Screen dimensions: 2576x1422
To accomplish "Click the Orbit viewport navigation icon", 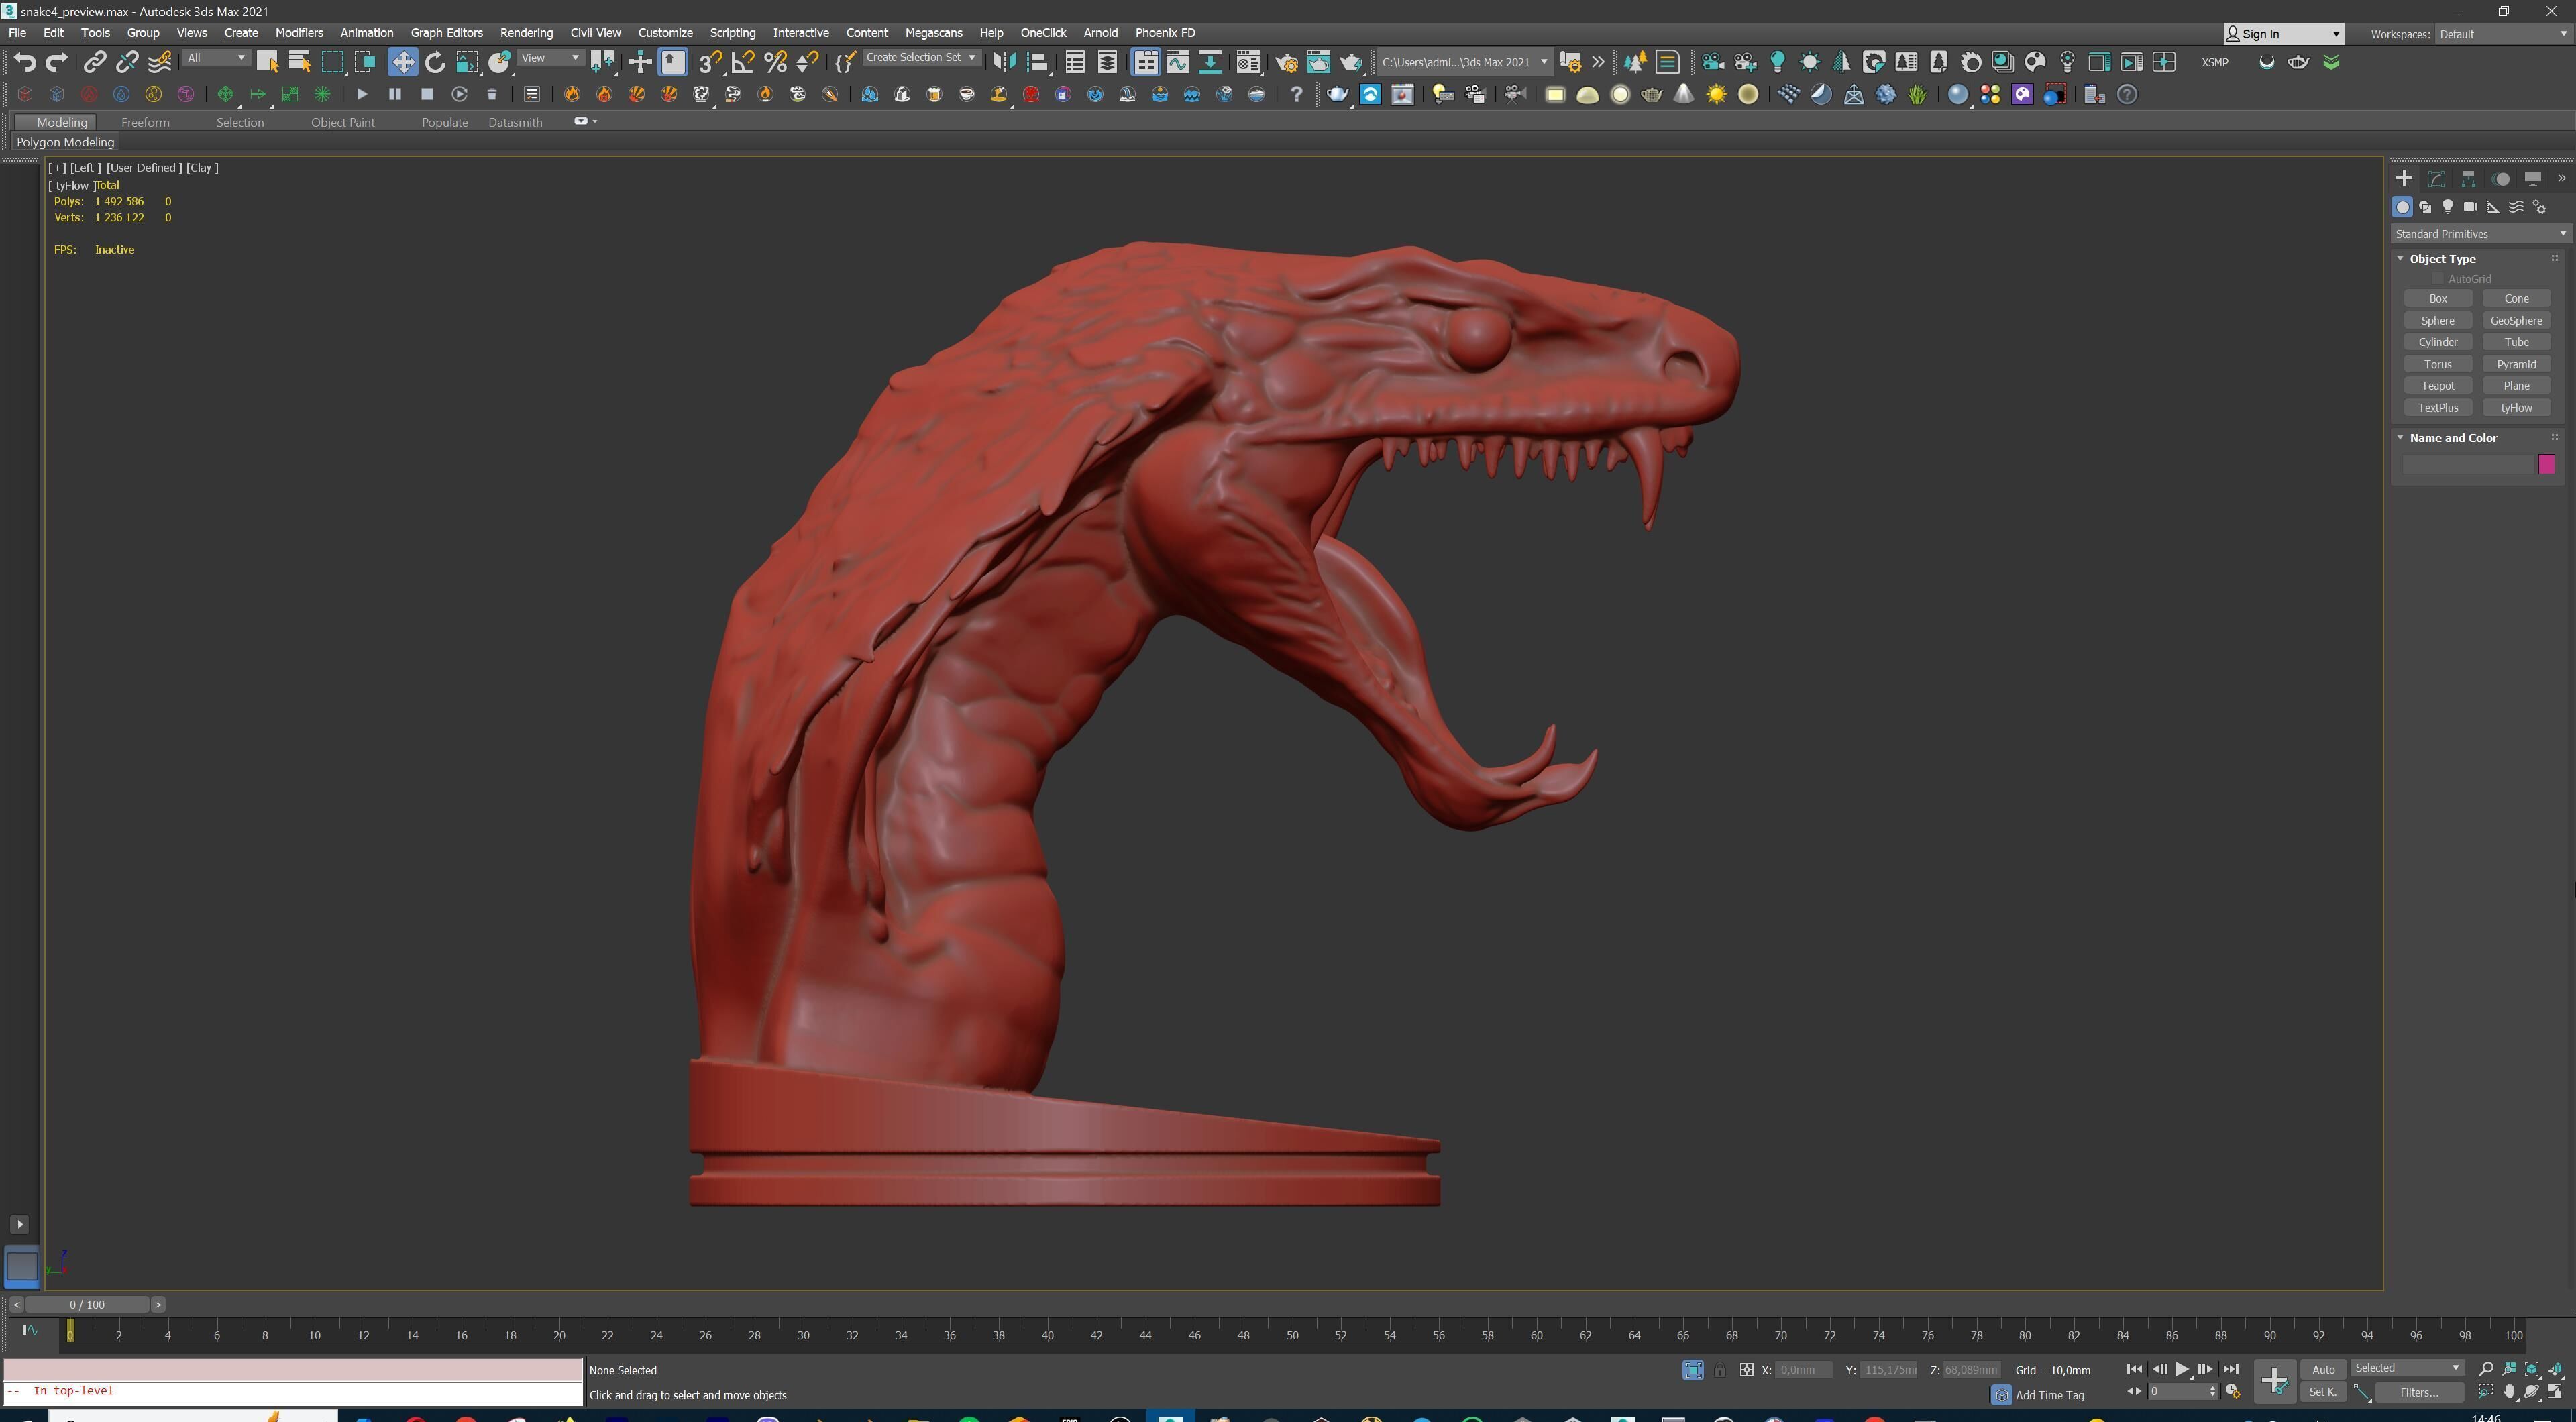I will (x=2532, y=1392).
